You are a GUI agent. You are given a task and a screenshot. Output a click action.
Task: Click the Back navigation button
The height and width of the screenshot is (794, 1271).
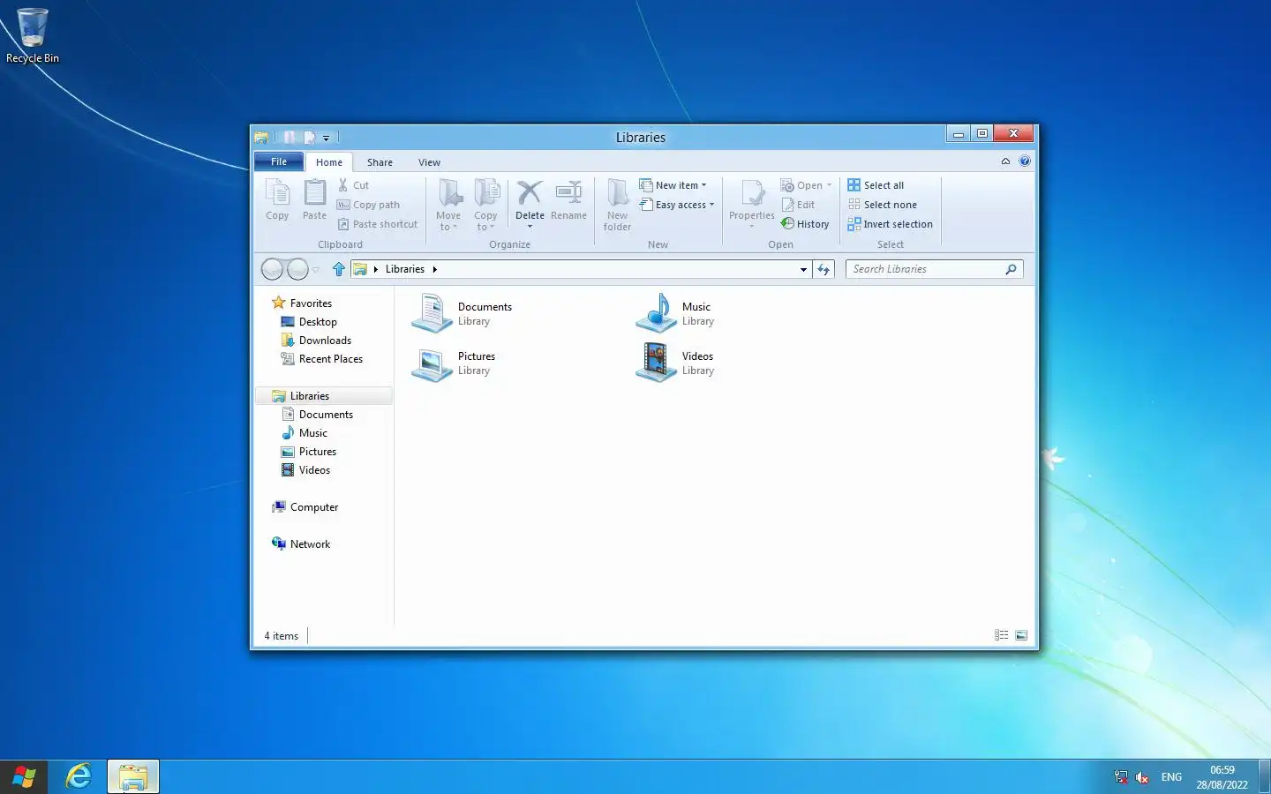pyautogui.click(x=273, y=269)
